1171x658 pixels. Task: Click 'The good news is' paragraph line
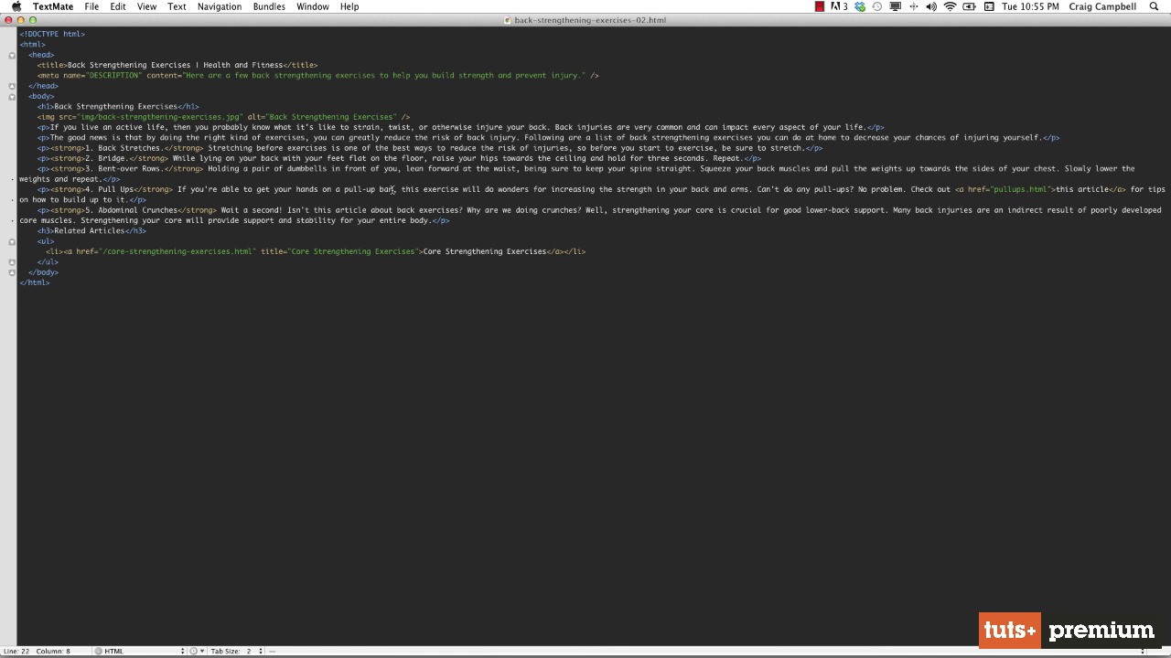548,138
